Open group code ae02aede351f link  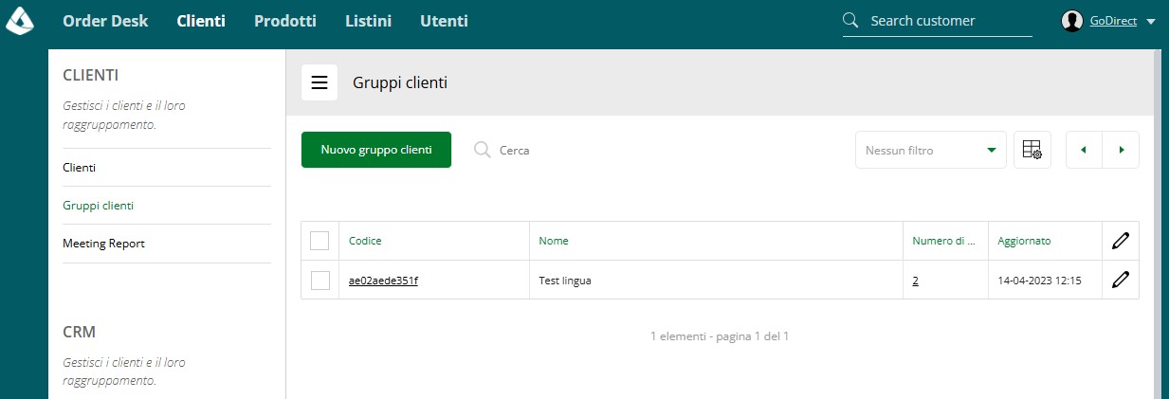click(x=383, y=281)
